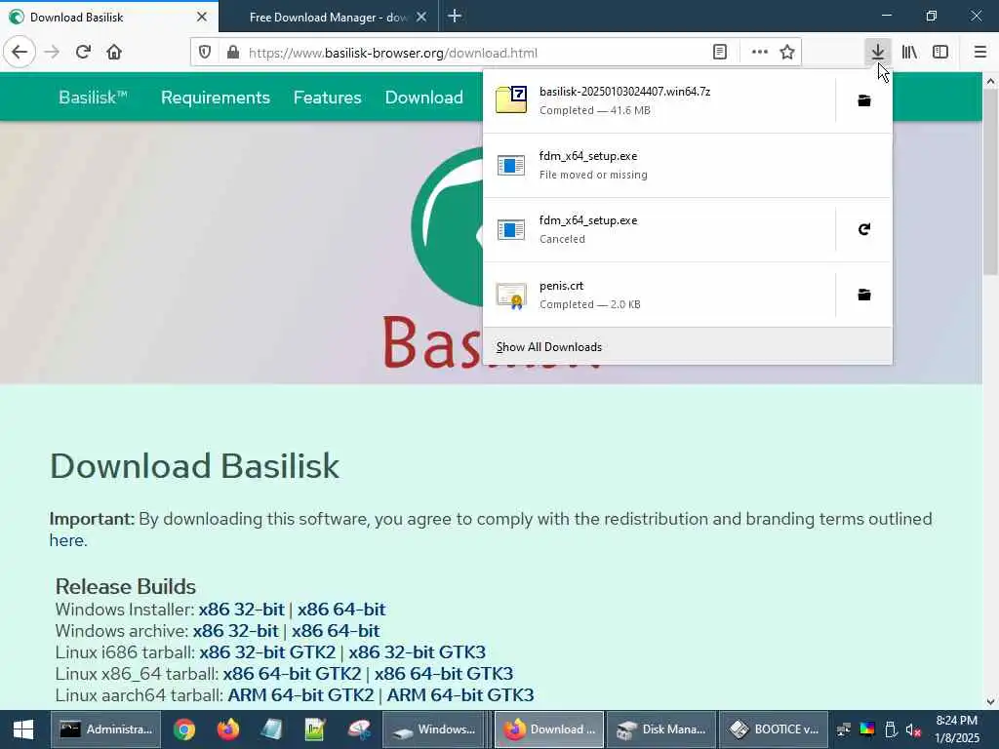The width and height of the screenshot is (999, 749).
Task: Launch Firefox from taskbar
Action: tap(227, 729)
